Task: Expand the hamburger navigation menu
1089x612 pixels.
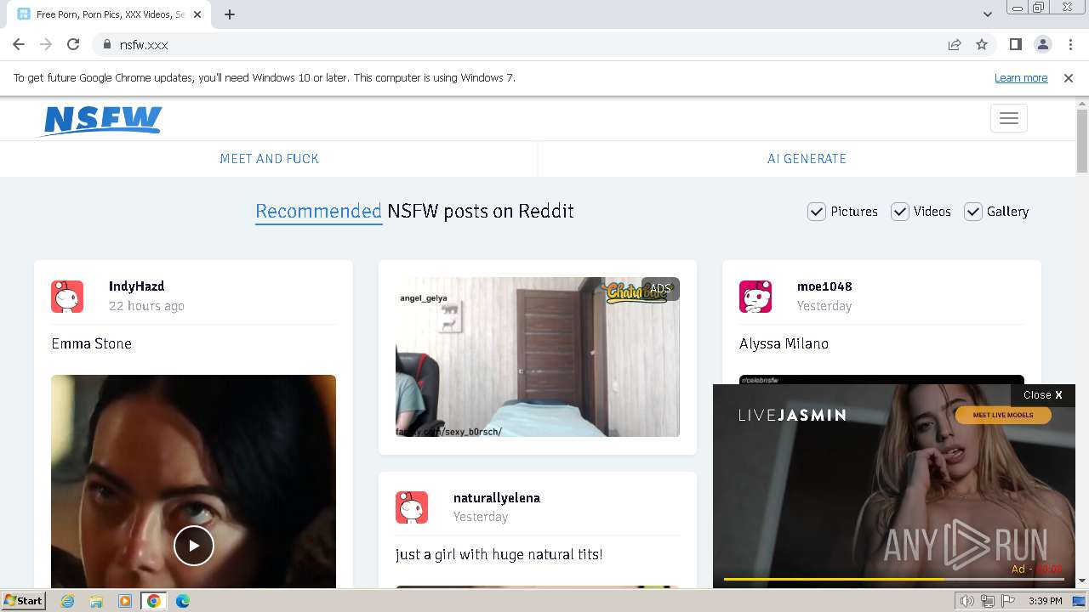Action: point(1009,118)
